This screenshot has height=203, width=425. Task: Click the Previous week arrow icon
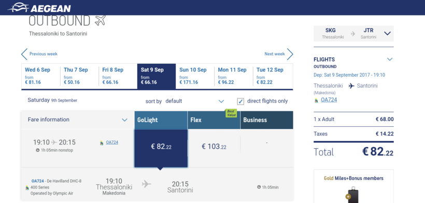coord(24,54)
